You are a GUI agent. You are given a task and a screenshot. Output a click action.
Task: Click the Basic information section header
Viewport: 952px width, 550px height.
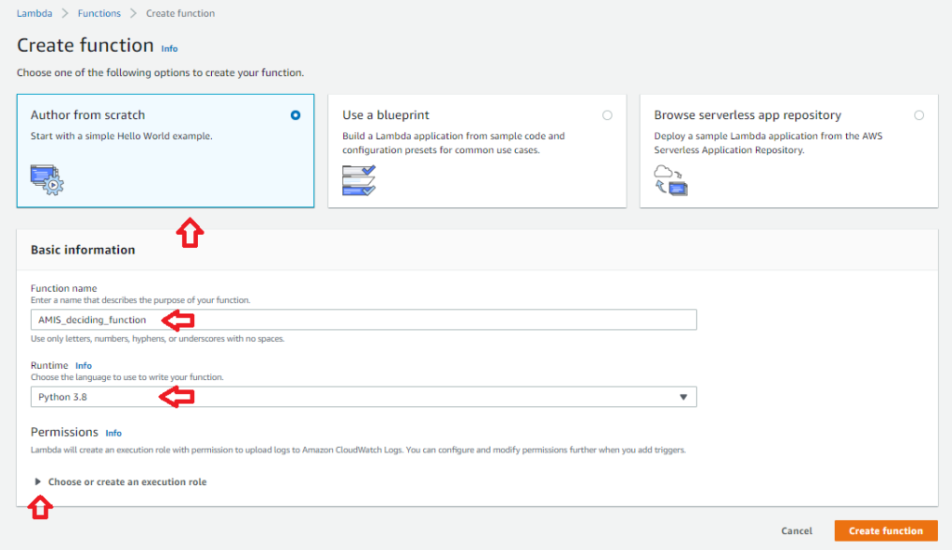pos(83,250)
